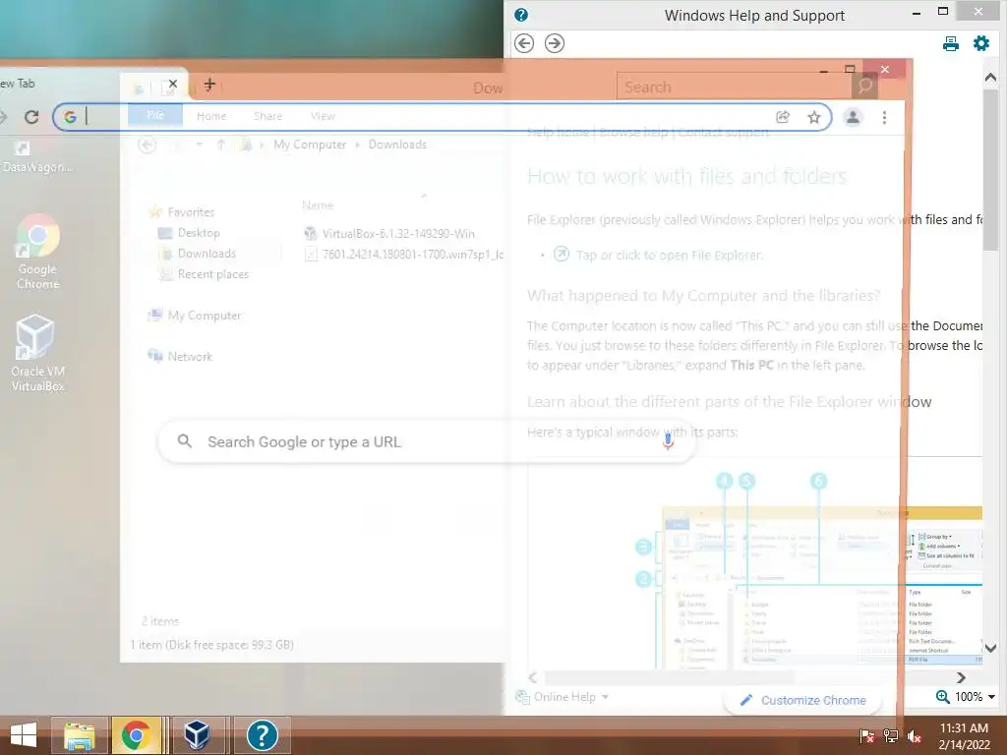Open a new Chrome tab with plus button
The height and width of the screenshot is (755, 1007).
click(209, 86)
